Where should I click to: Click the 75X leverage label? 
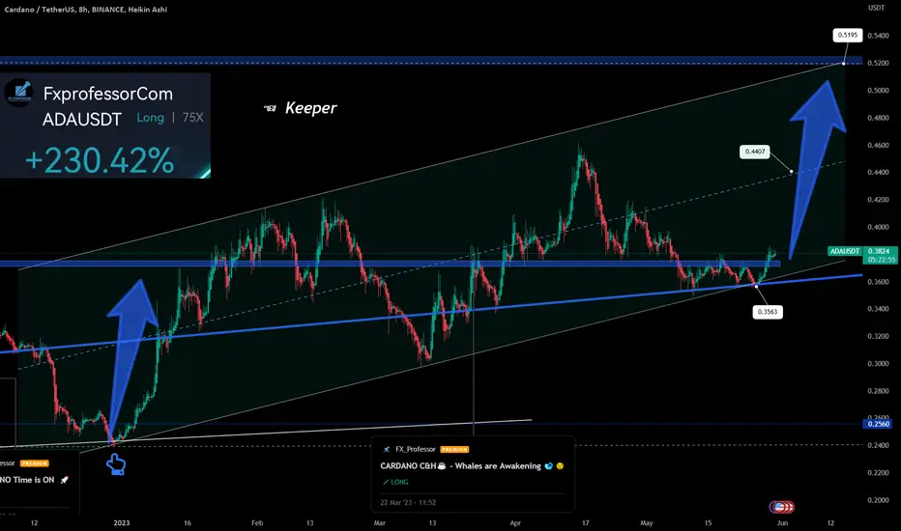click(193, 118)
